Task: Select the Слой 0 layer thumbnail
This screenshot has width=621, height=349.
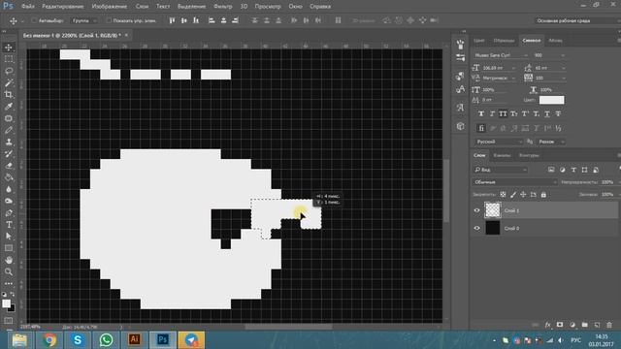Action: click(x=493, y=228)
